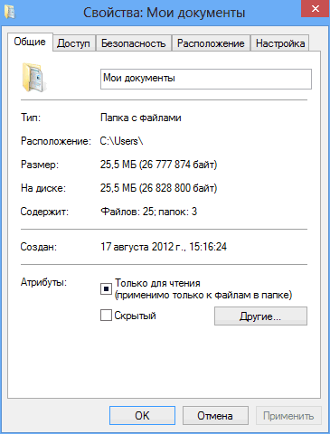Go to the Расположение tab
The height and width of the screenshot is (434, 330).
coord(211,43)
